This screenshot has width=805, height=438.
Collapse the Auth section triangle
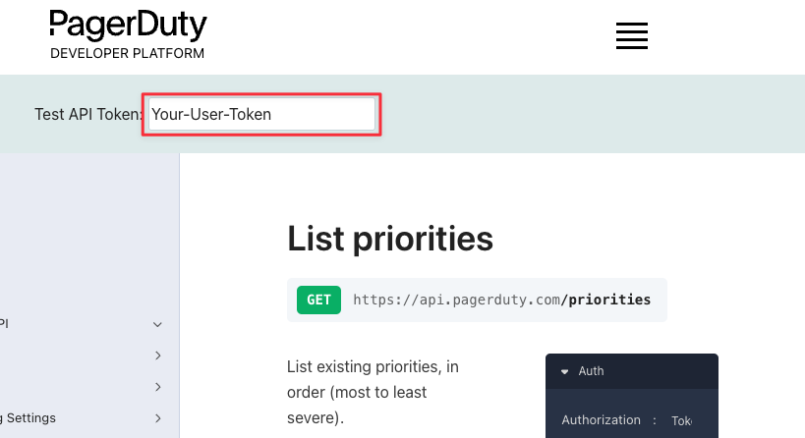click(565, 371)
